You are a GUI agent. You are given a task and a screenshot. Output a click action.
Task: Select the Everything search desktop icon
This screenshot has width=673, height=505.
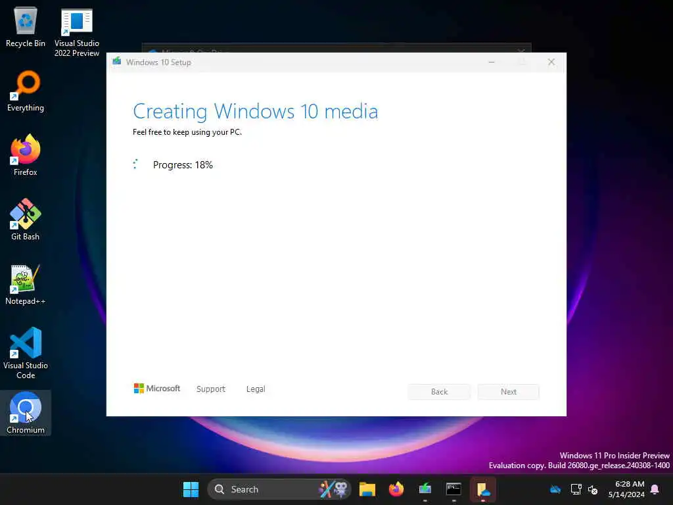point(26,91)
